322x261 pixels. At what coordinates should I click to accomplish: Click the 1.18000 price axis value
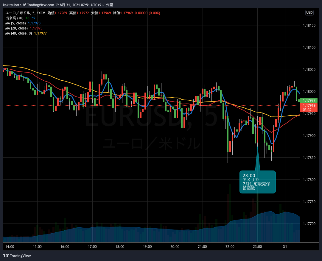(x=309, y=92)
